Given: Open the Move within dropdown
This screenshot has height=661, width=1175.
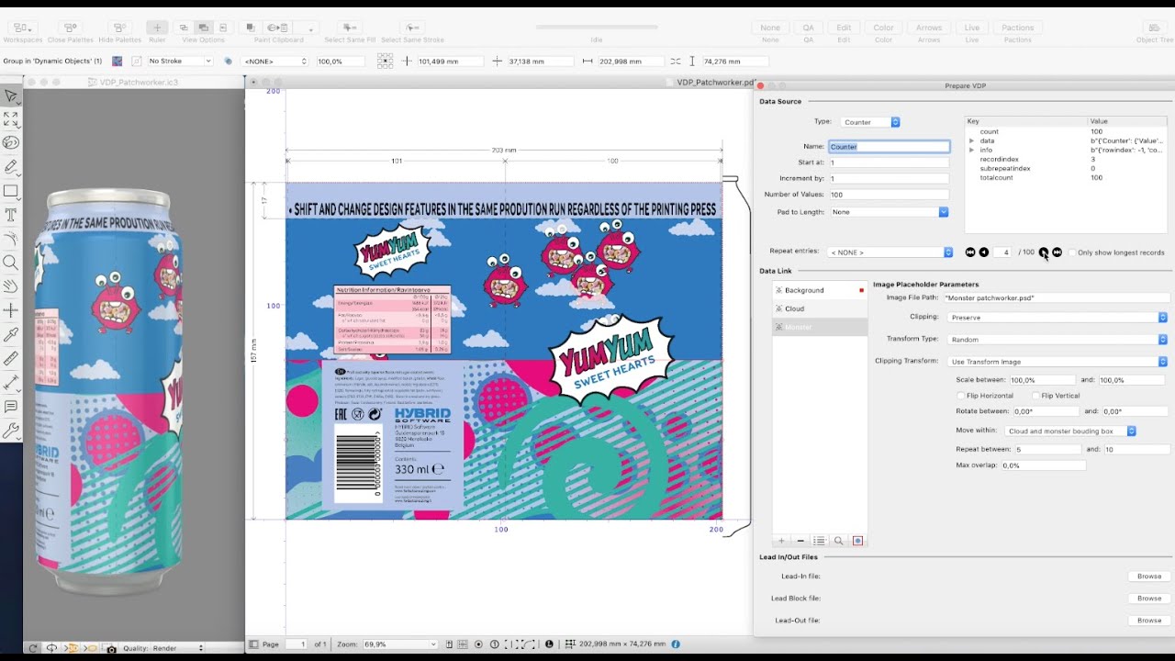Looking at the screenshot, I should click(x=1071, y=431).
